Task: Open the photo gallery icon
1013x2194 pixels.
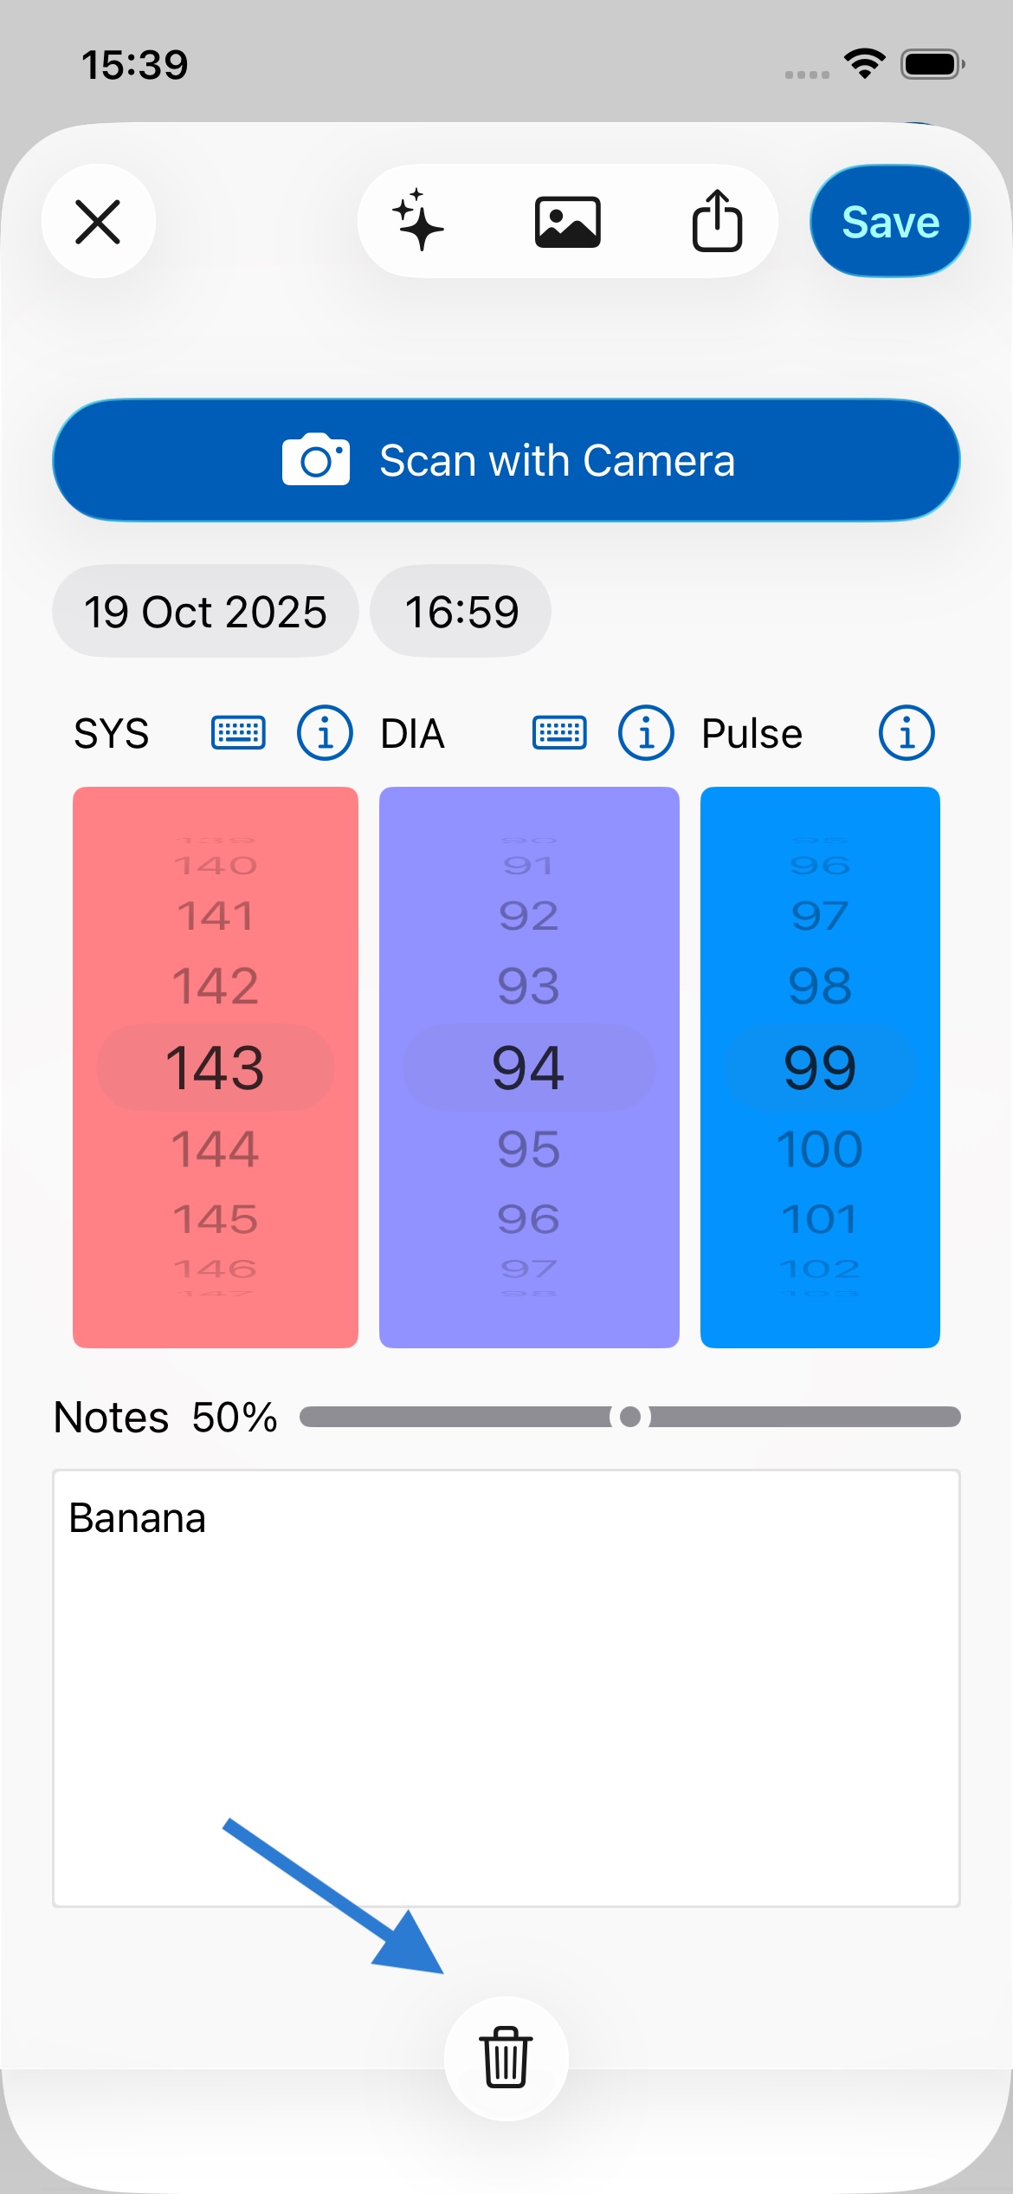Action: [x=567, y=222]
